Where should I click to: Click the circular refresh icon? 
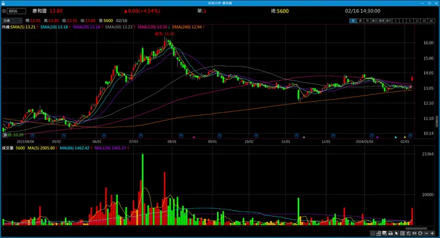point(420,233)
